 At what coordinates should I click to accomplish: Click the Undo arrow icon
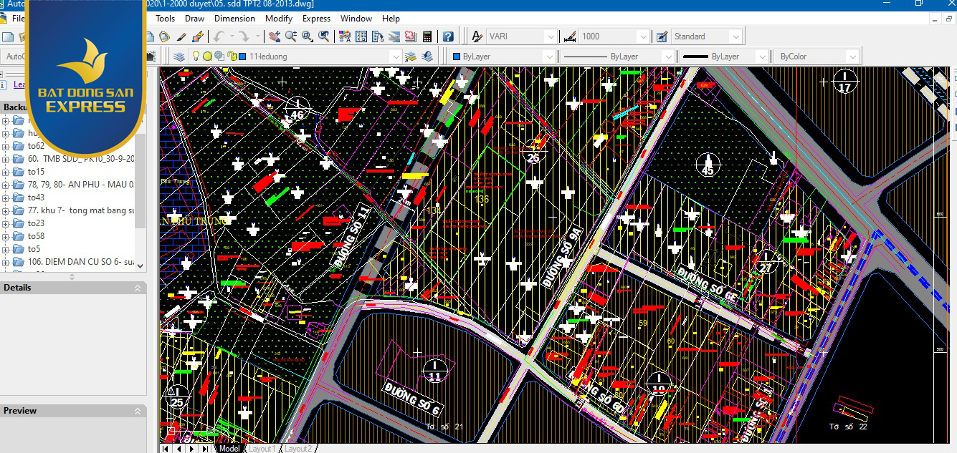[219, 36]
